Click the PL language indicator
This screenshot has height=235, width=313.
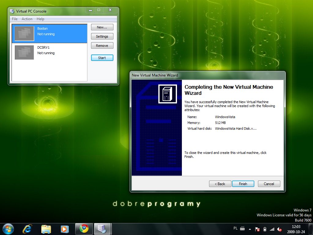tap(235, 228)
